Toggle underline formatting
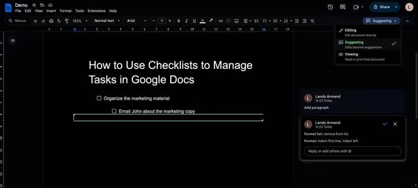 click(x=194, y=21)
